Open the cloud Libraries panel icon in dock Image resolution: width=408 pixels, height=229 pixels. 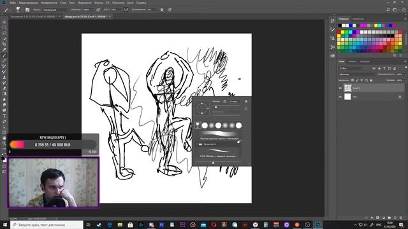pos(333,56)
